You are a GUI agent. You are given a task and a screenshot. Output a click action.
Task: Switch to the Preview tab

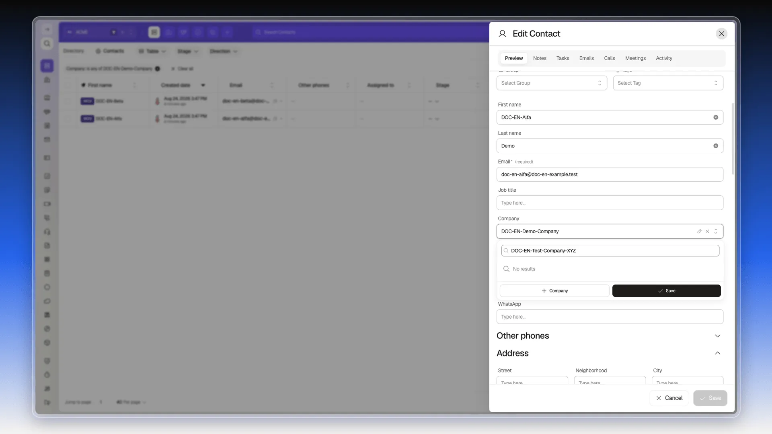point(514,58)
